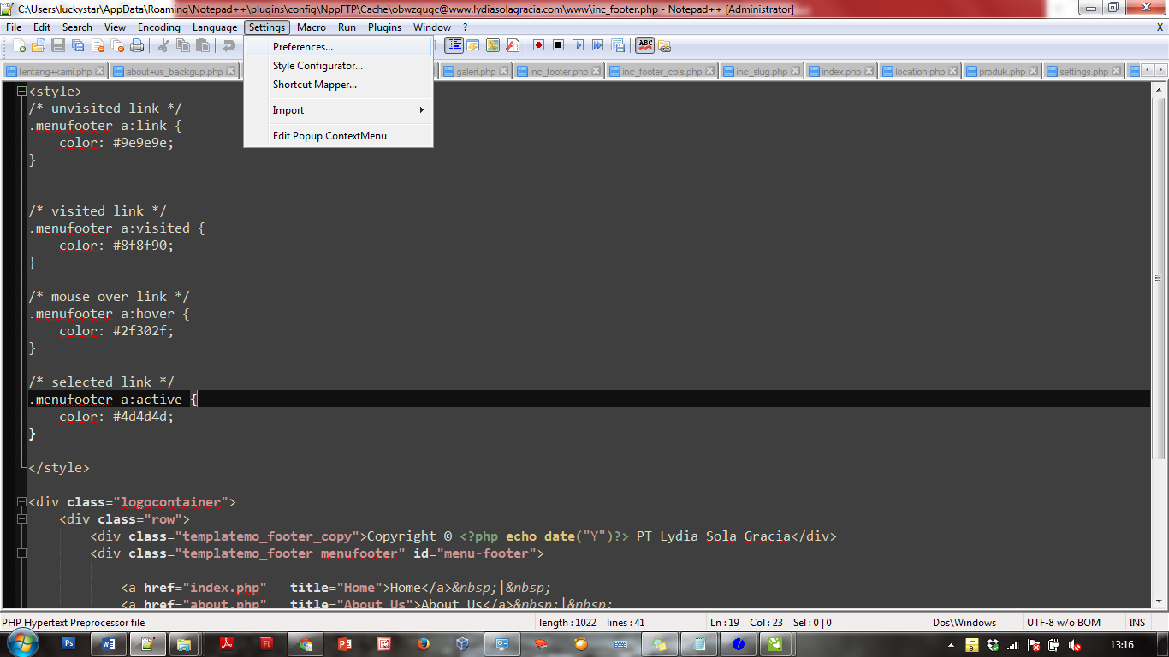1169x657 pixels.
Task: Click the Close All toolbar icon
Action: click(117, 45)
